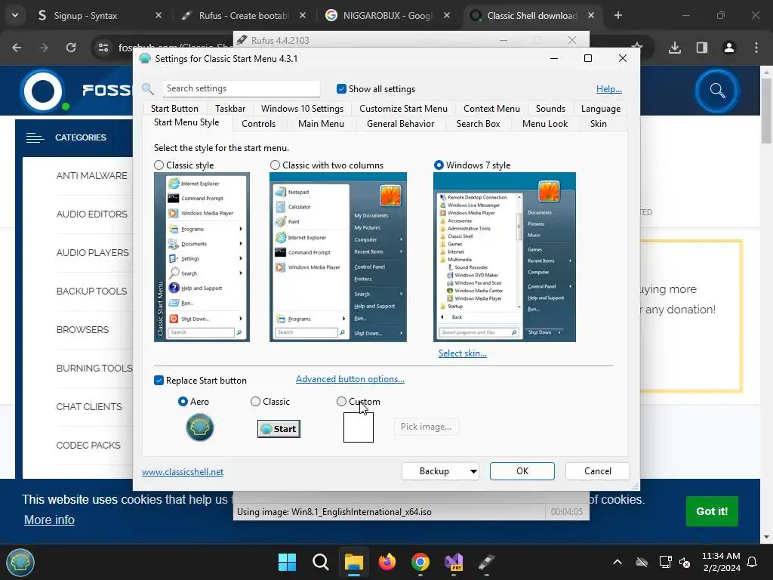Open notifications bell in system tray
The image size is (773, 580).
point(753,562)
